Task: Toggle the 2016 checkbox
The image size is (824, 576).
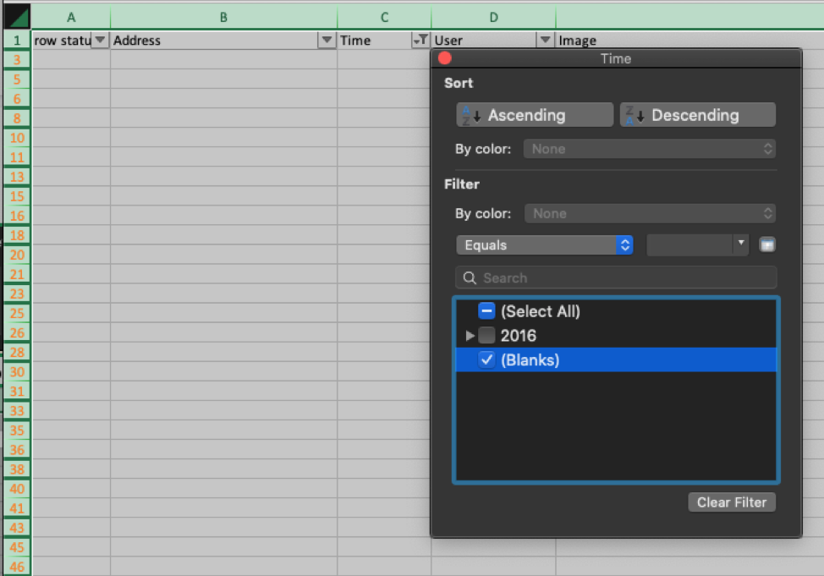Action: click(x=486, y=335)
